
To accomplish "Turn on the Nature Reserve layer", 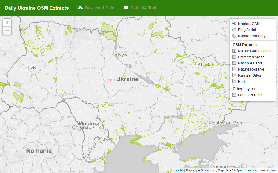I will 235,69.
